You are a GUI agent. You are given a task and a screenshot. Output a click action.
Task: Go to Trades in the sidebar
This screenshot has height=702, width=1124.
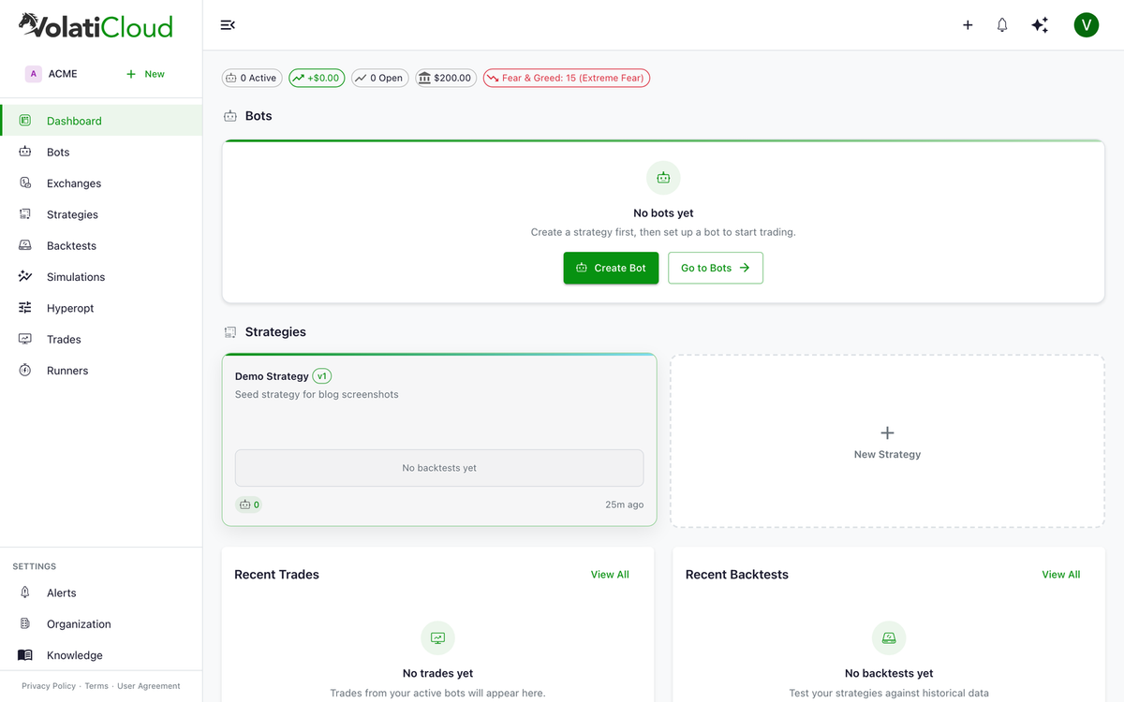coord(101,339)
